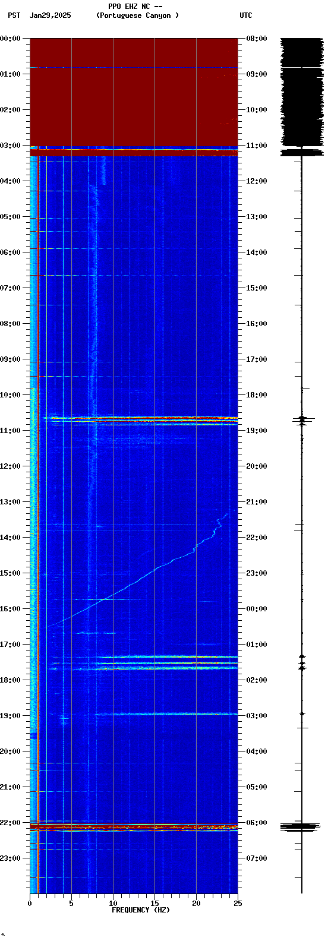Click the UTC time label 10:00
This screenshot has height=941, width=328.
click(x=256, y=109)
